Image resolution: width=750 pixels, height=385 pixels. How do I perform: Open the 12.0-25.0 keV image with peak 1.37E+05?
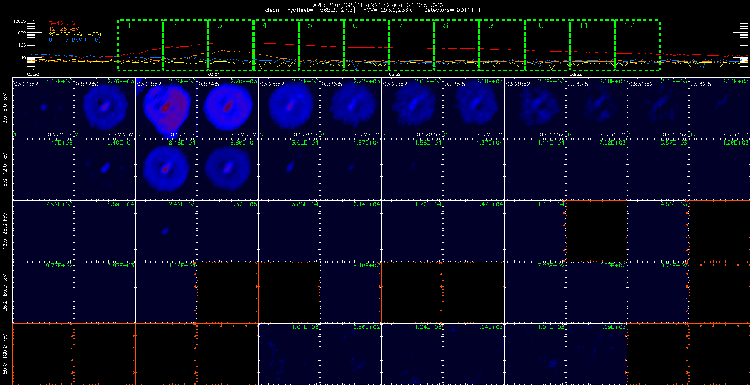tap(227, 231)
